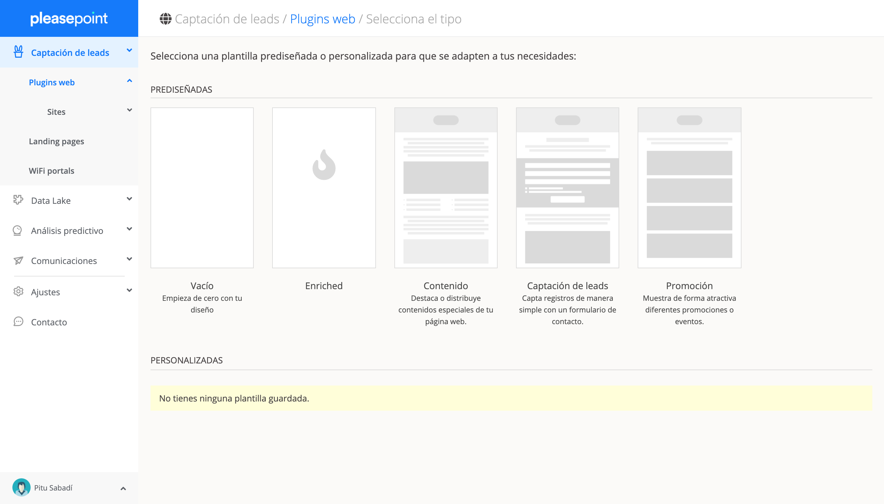Expand the Comunicaciones menu chevron
This screenshot has width=884, height=504.
(130, 259)
